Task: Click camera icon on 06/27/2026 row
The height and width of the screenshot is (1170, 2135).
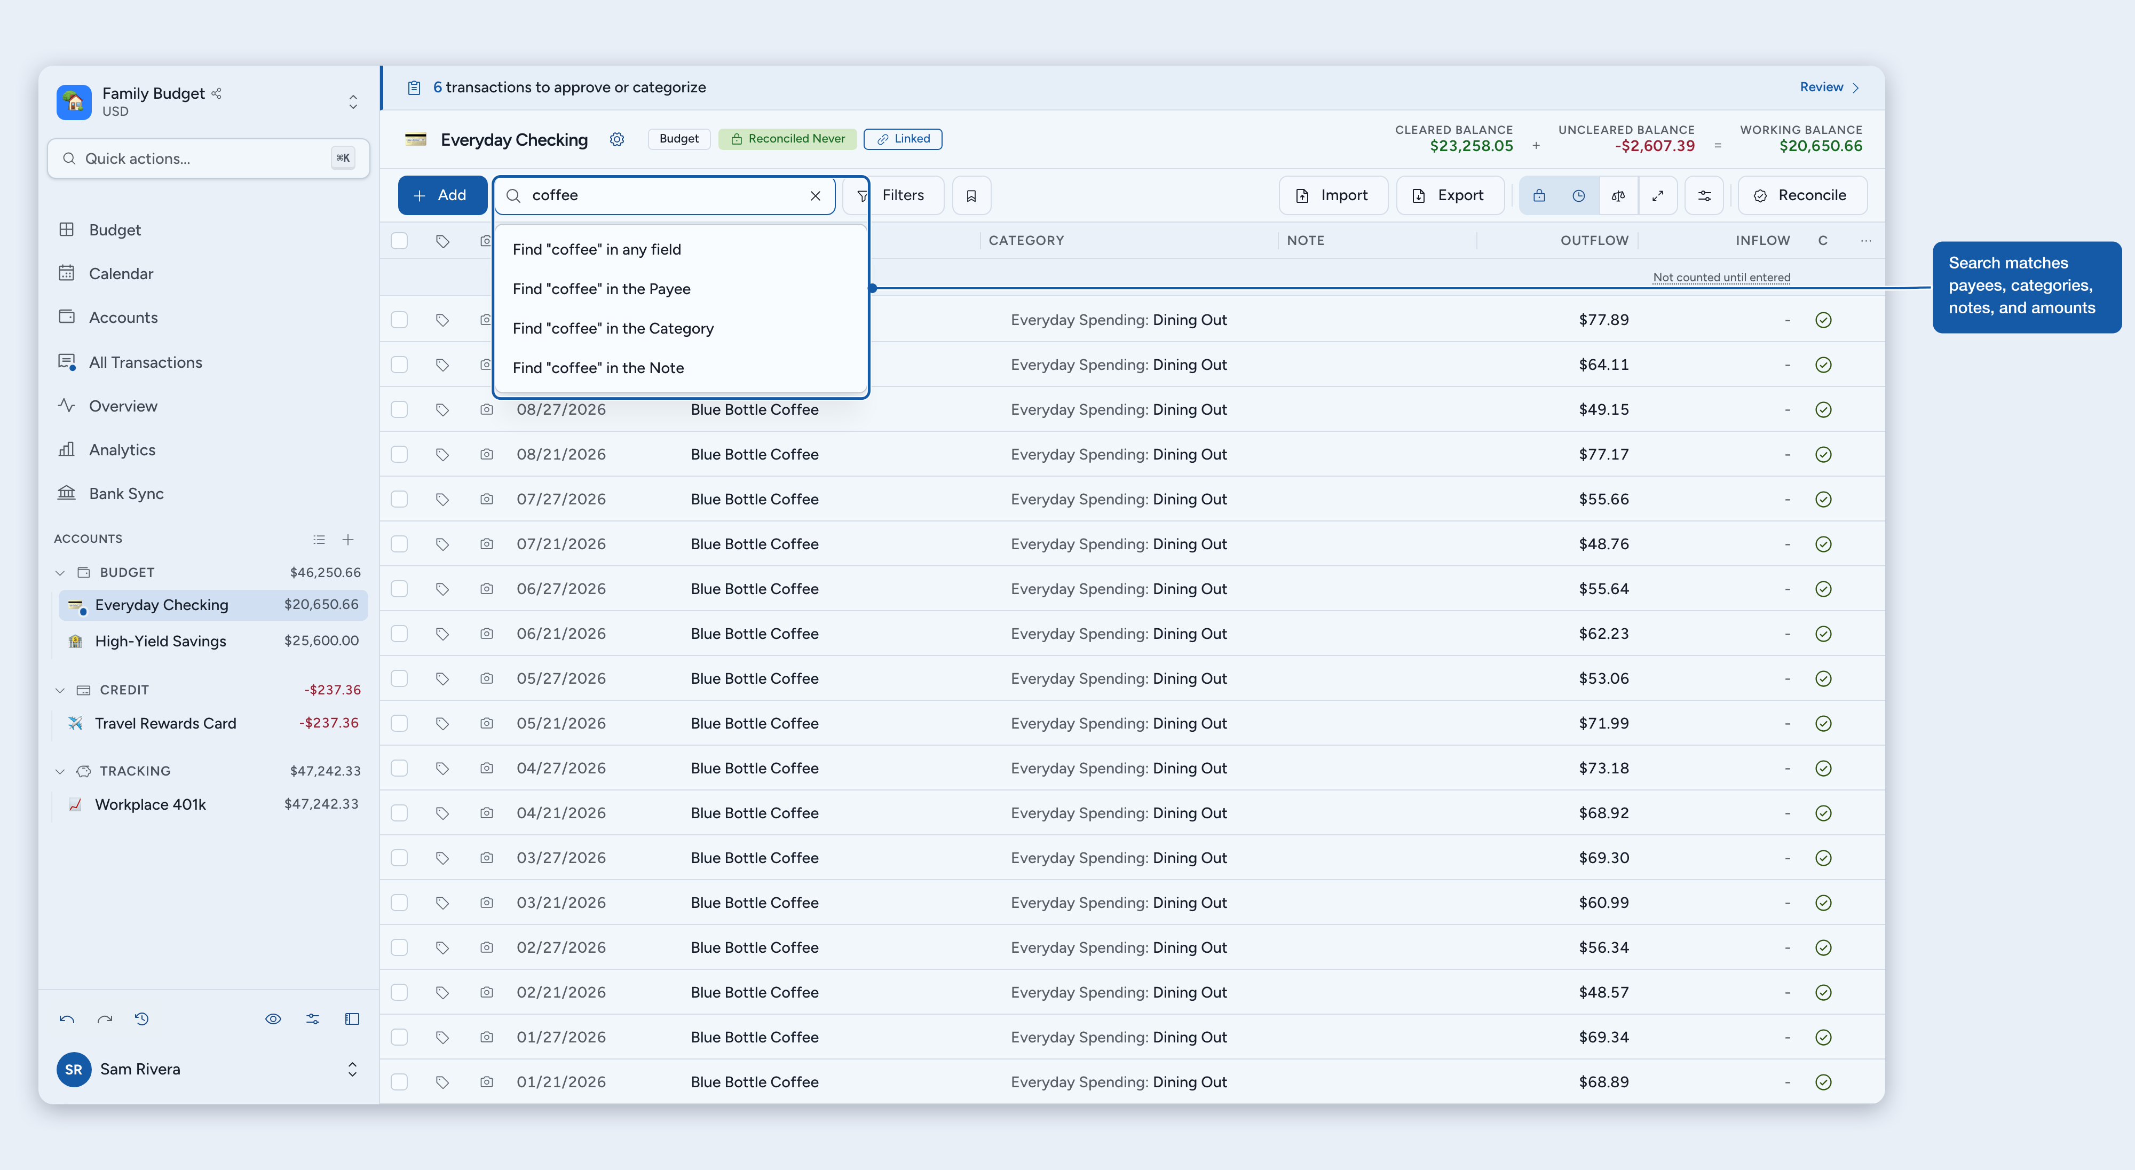Action: 486,589
